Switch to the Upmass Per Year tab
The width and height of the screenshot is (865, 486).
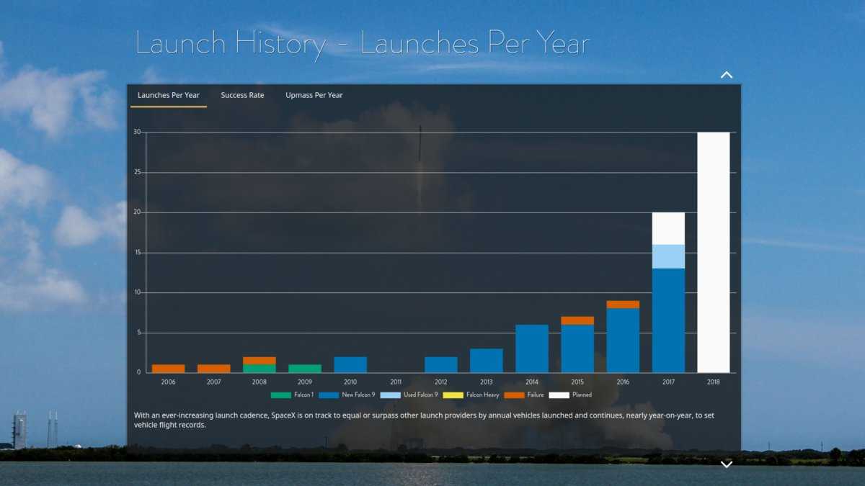point(314,95)
